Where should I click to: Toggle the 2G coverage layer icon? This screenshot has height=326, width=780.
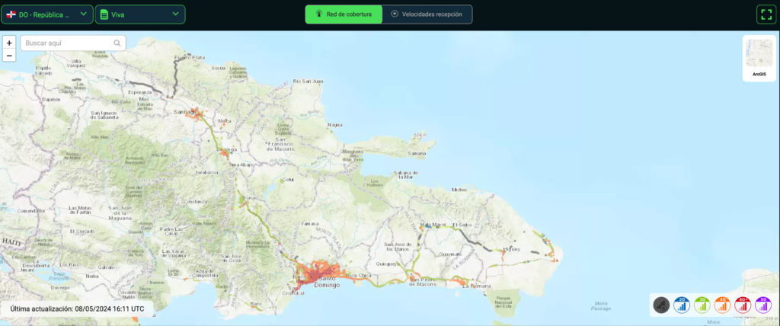(x=682, y=305)
